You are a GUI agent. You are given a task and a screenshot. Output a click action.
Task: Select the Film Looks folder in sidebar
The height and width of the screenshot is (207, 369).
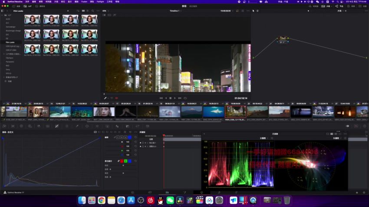click(10, 42)
